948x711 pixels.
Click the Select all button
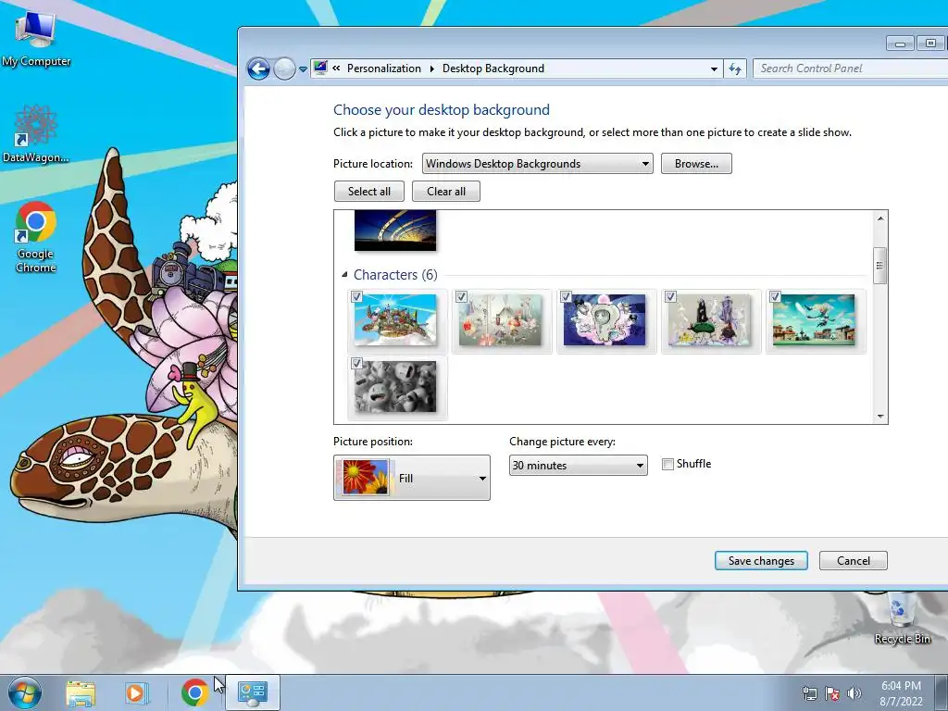point(368,191)
